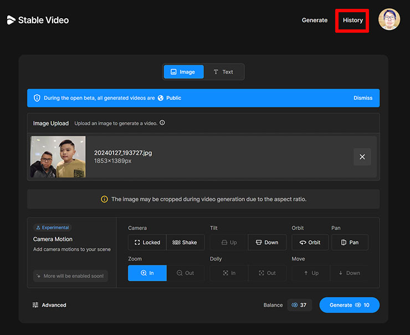Go to the Generate page in the header

[314, 21]
